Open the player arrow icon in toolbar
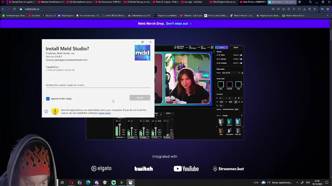The image size is (332, 186). click(x=294, y=9)
